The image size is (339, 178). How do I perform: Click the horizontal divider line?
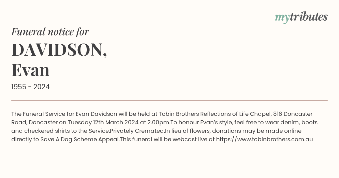pyautogui.click(x=169, y=100)
